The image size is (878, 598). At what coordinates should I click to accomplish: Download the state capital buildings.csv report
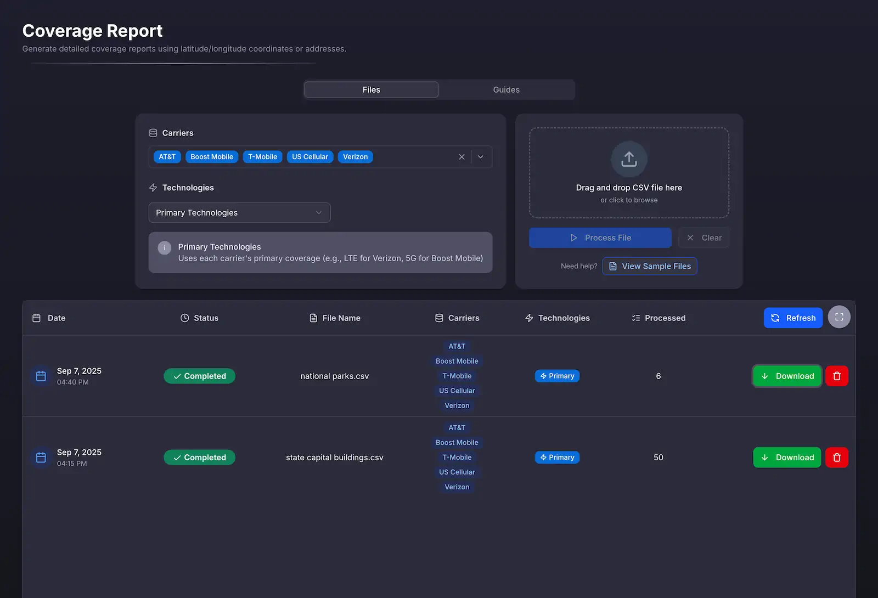[787, 457]
